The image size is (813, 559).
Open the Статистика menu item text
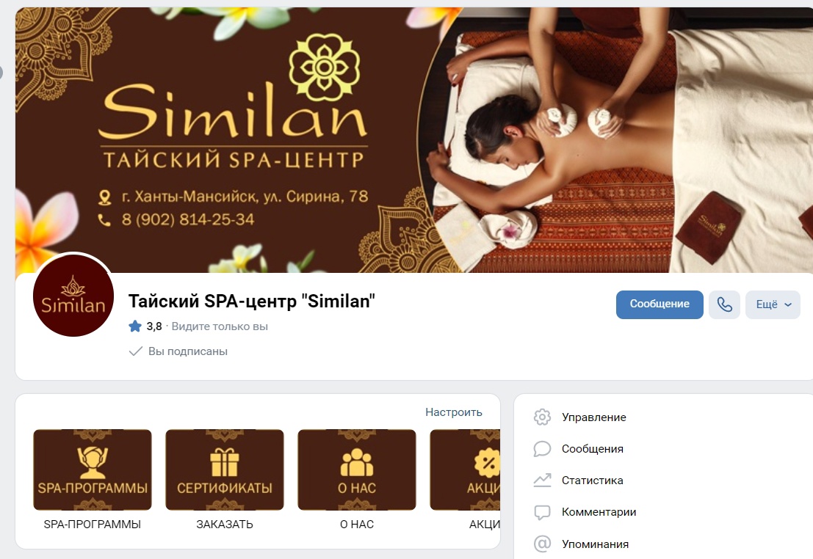pyautogui.click(x=592, y=481)
